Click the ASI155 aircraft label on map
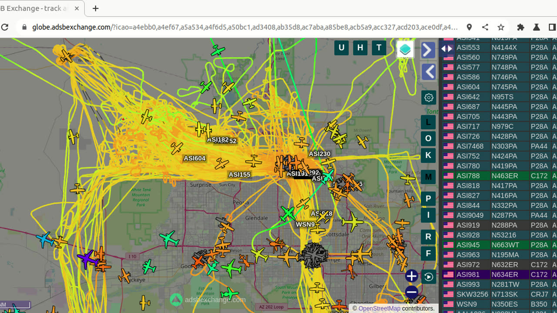Viewport: 557px width, 313px height. tap(239, 174)
